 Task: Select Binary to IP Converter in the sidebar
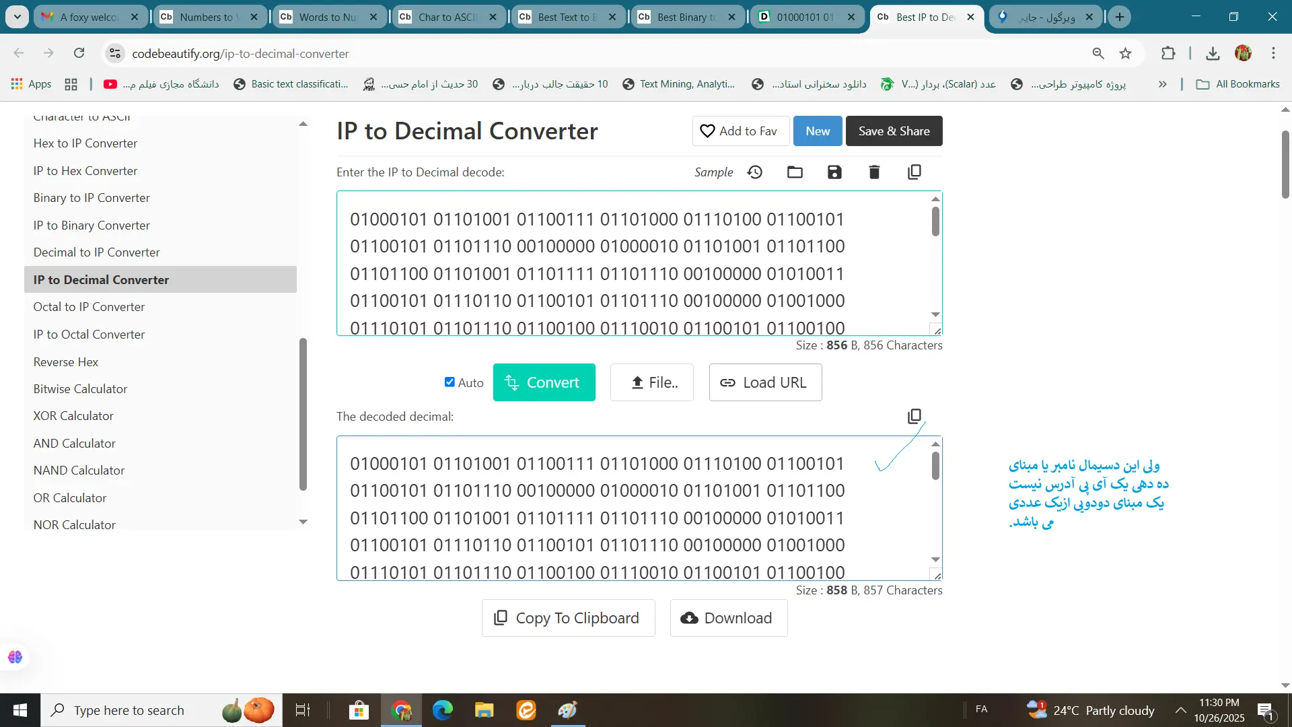[92, 198]
